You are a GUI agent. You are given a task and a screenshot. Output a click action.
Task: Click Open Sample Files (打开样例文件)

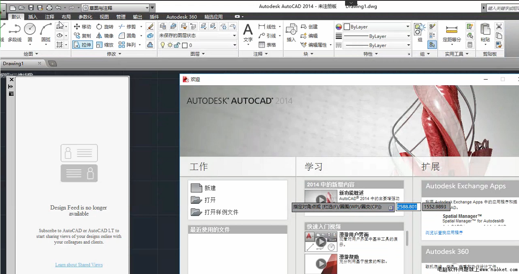[215, 212]
